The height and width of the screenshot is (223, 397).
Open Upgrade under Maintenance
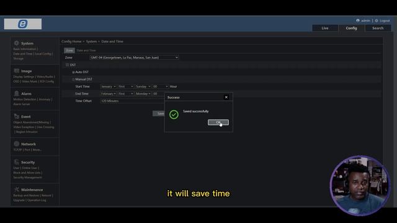(19, 200)
